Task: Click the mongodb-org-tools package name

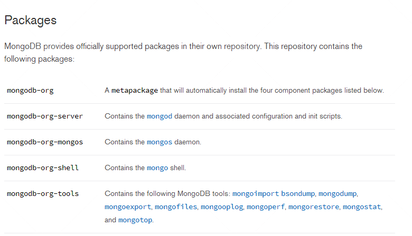Action: tap(43, 194)
